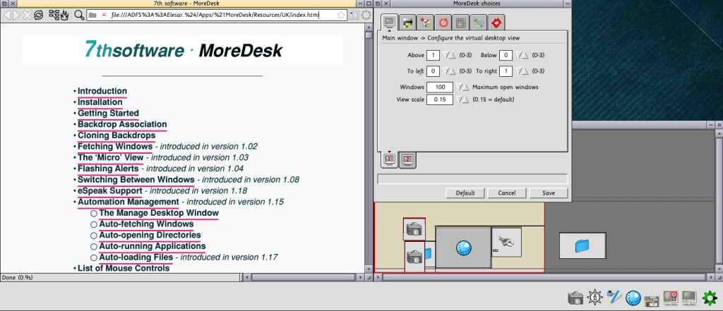The height and width of the screenshot is (311, 723).
Task: Click the green cog icon on iconbar
Action: tap(708, 298)
